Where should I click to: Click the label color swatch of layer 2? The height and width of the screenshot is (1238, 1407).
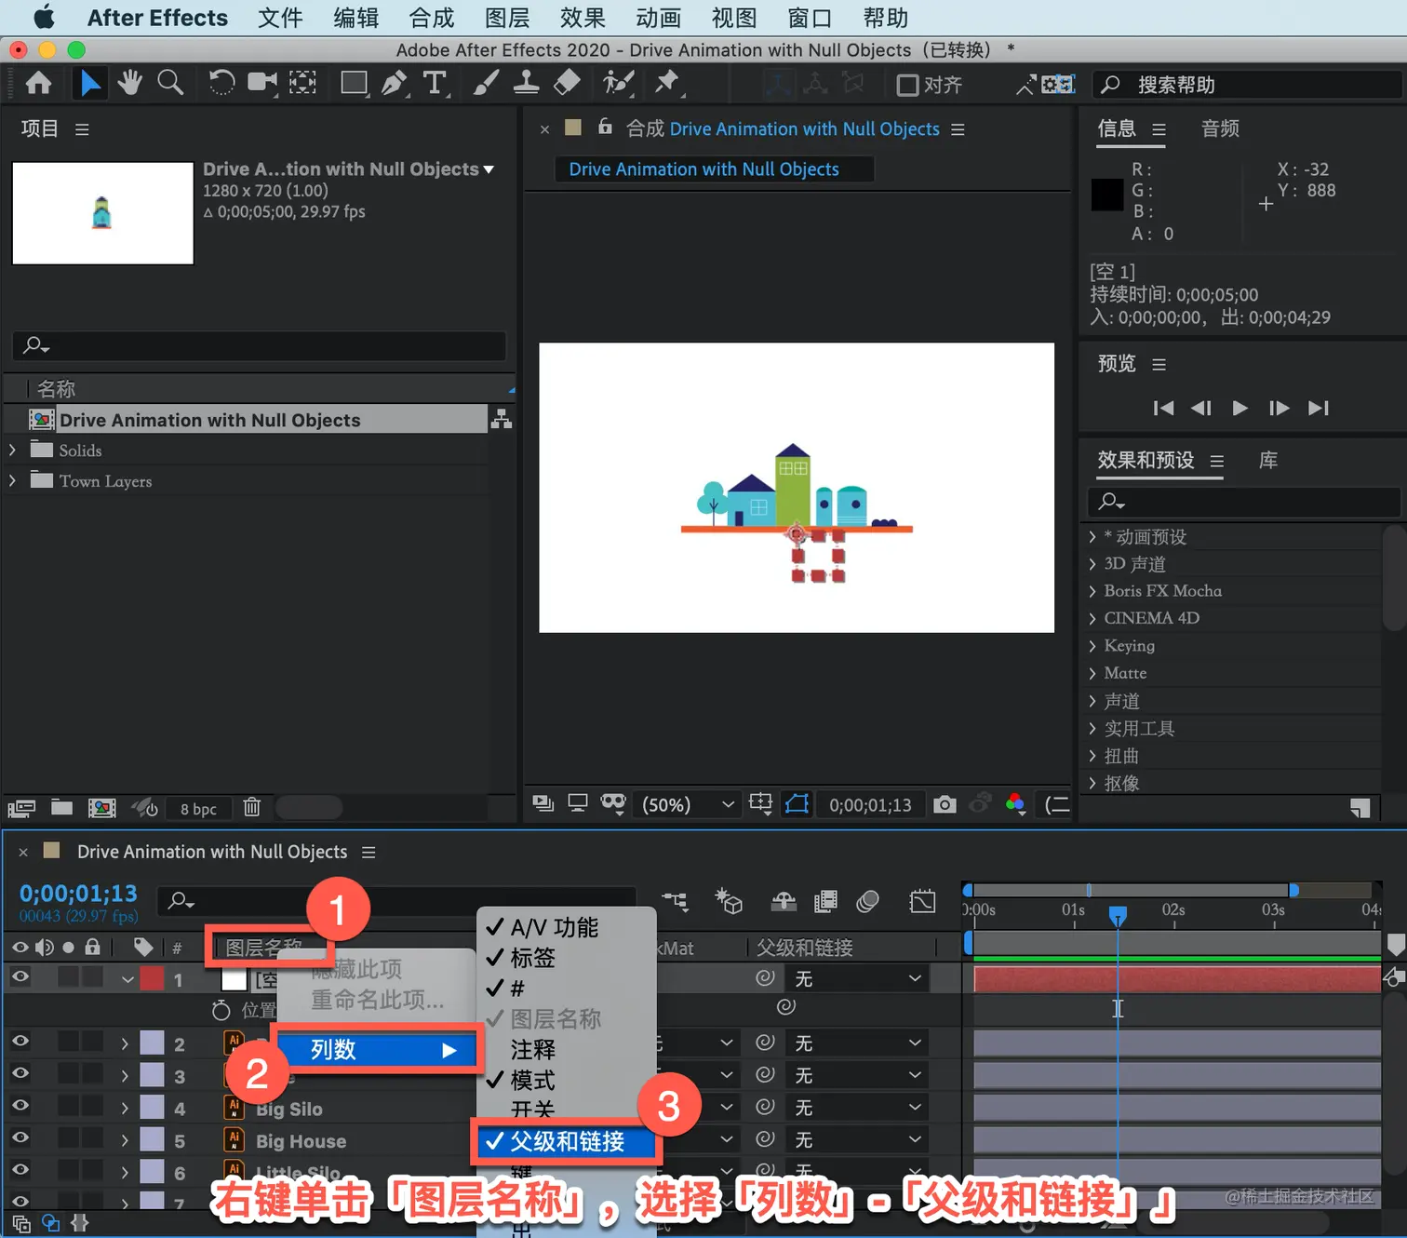pyautogui.click(x=152, y=1043)
